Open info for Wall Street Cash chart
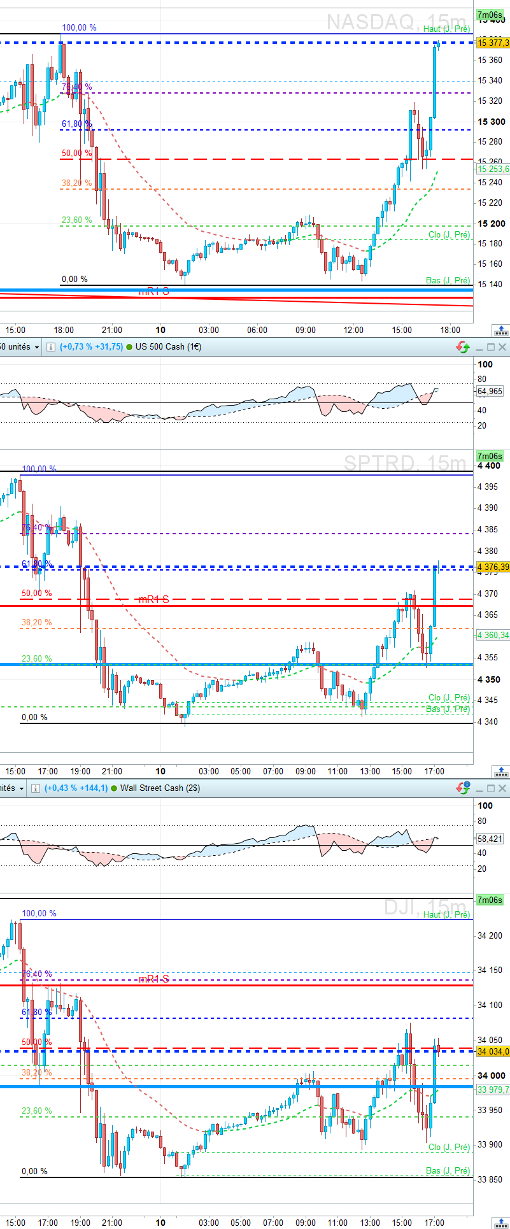Image resolution: width=510 pixels, height=1229 pixels. point(36,788)
